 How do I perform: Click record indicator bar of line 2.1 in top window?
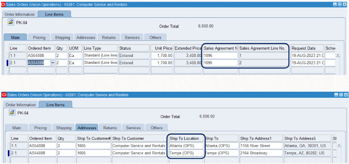coord(7,63)
